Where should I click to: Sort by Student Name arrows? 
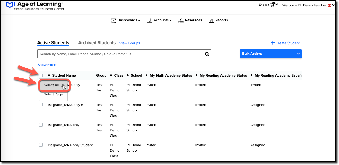tap(49, 75)
